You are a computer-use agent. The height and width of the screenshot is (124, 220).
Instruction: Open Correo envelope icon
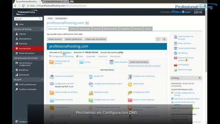pyautogui.click(x=81, y=62)
